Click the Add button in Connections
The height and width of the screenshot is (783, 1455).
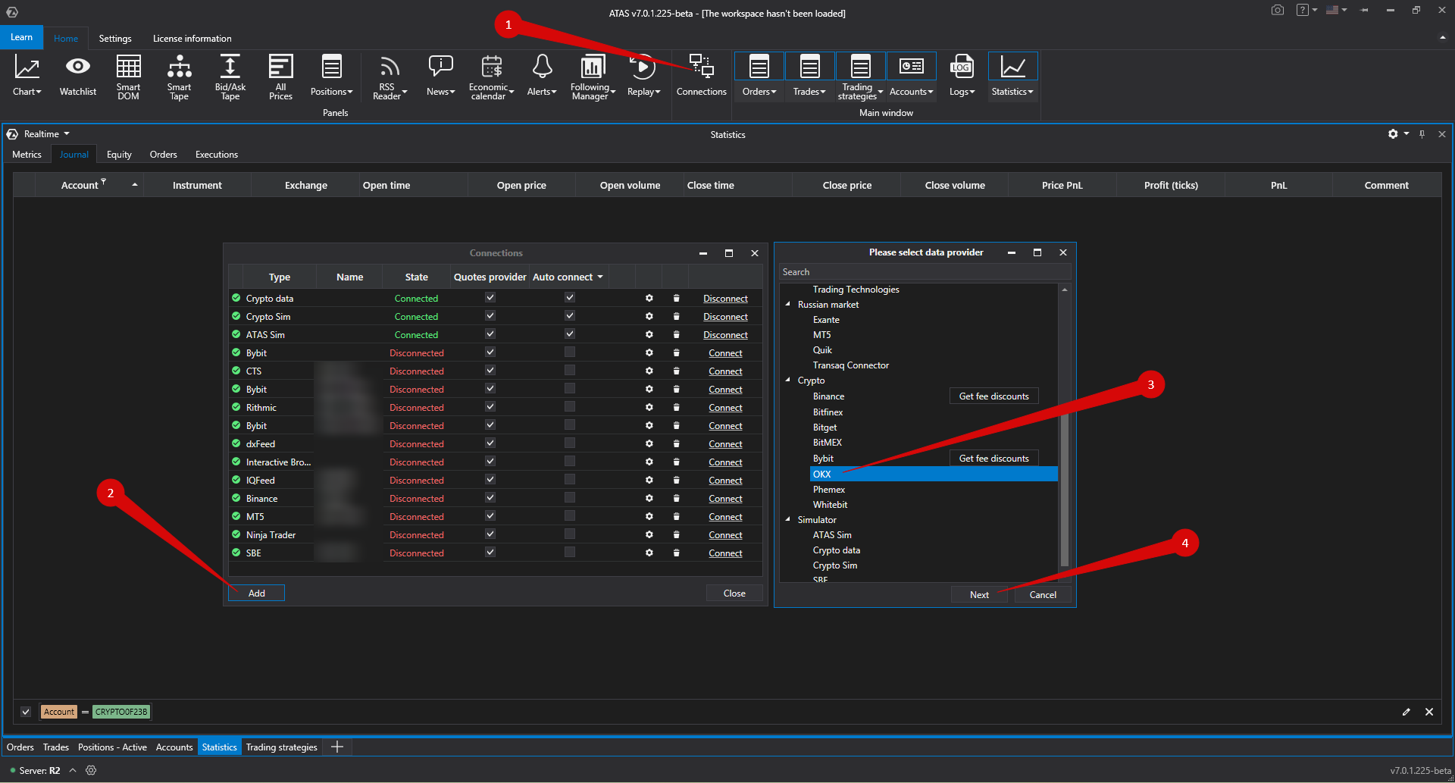[x=257, y=594]
